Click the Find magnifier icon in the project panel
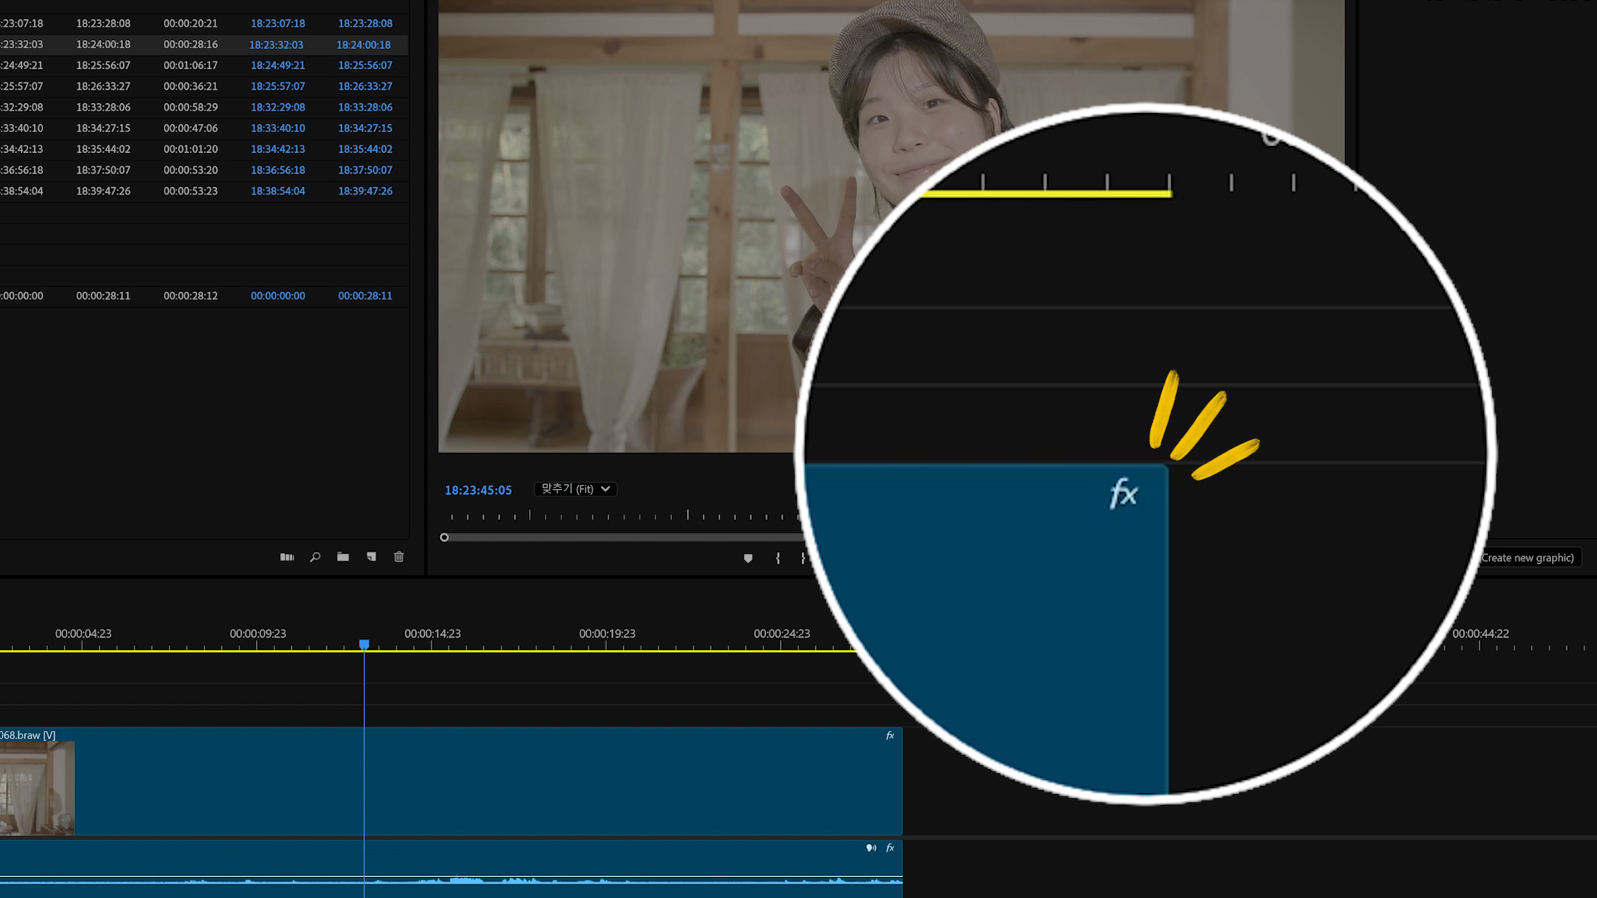 [x=315, y=557]
